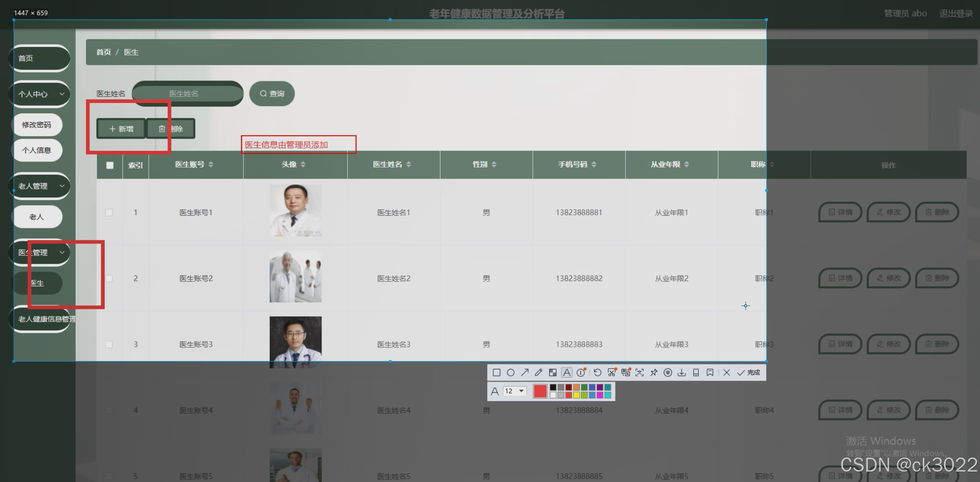Pin the screenshot to screen

(654, 372)
